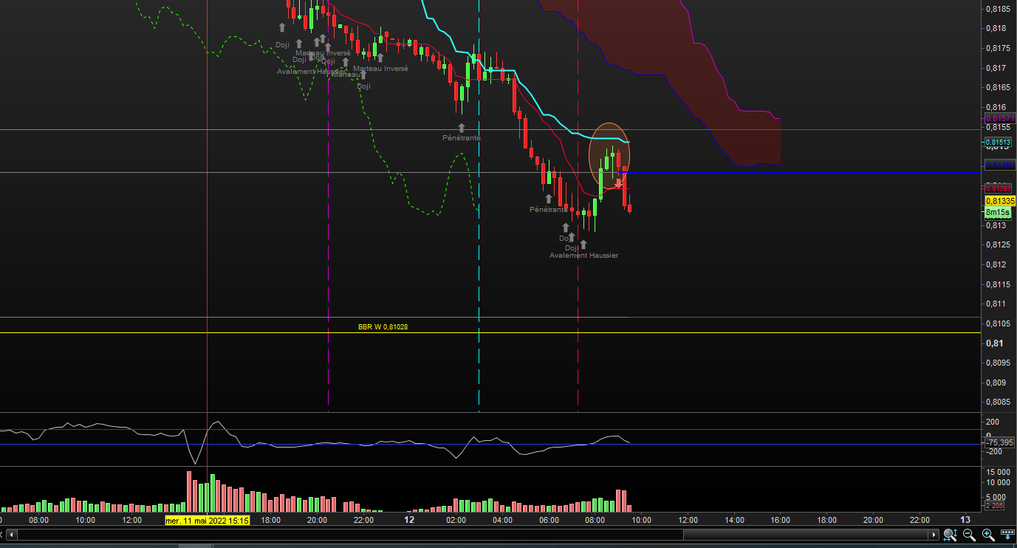
Task: Select the magenta 0,81571 price tag
Action: coord(1000,118)
